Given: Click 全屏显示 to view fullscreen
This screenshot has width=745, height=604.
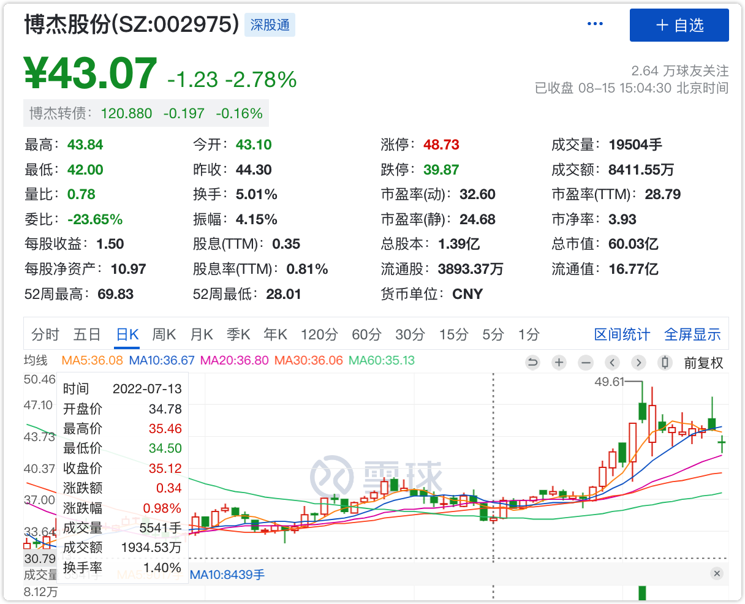Looking at the screenshot, I should pyautogui.click(x=692, y=334).
